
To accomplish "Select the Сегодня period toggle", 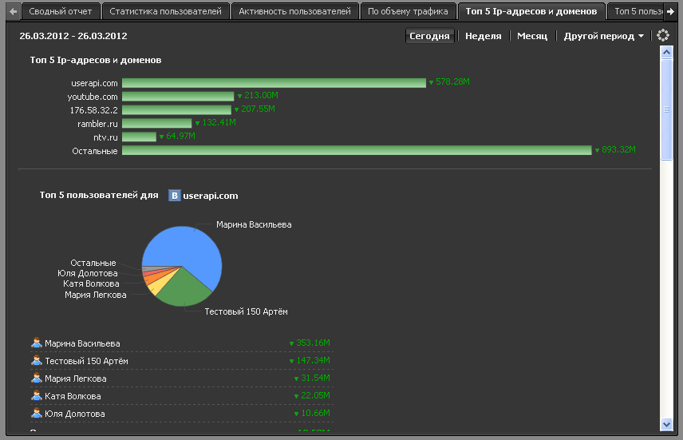I will [430, 36].
